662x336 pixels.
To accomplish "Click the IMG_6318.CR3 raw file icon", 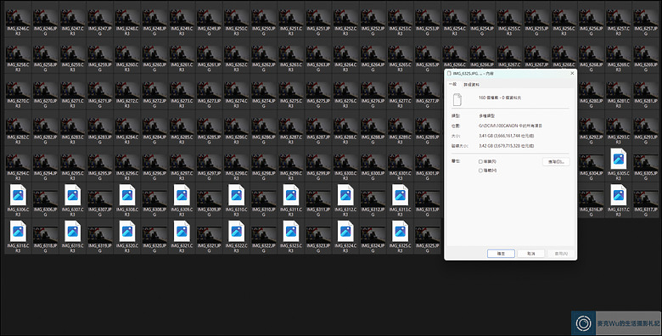I will (18, 232).
